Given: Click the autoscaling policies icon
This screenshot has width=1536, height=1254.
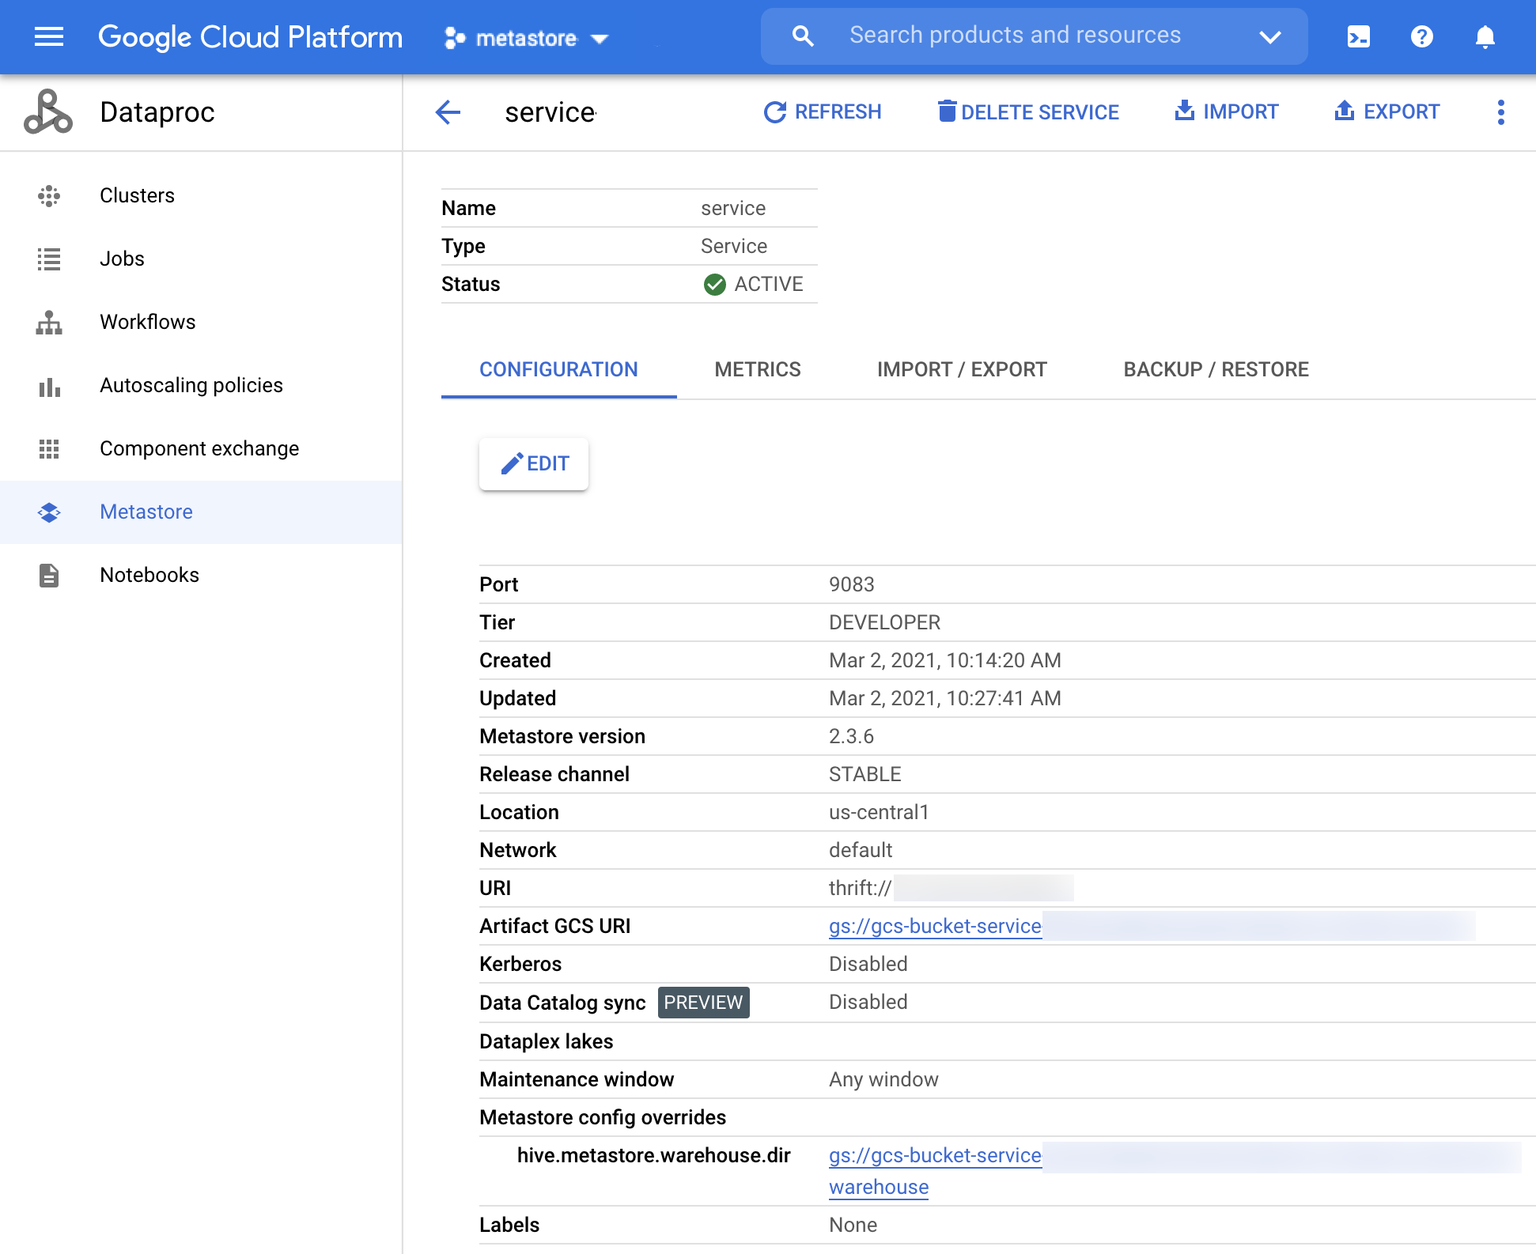Looking at the screenshot, I should tap(50, 384).
